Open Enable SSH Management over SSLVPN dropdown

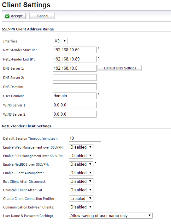pos(81,156)
